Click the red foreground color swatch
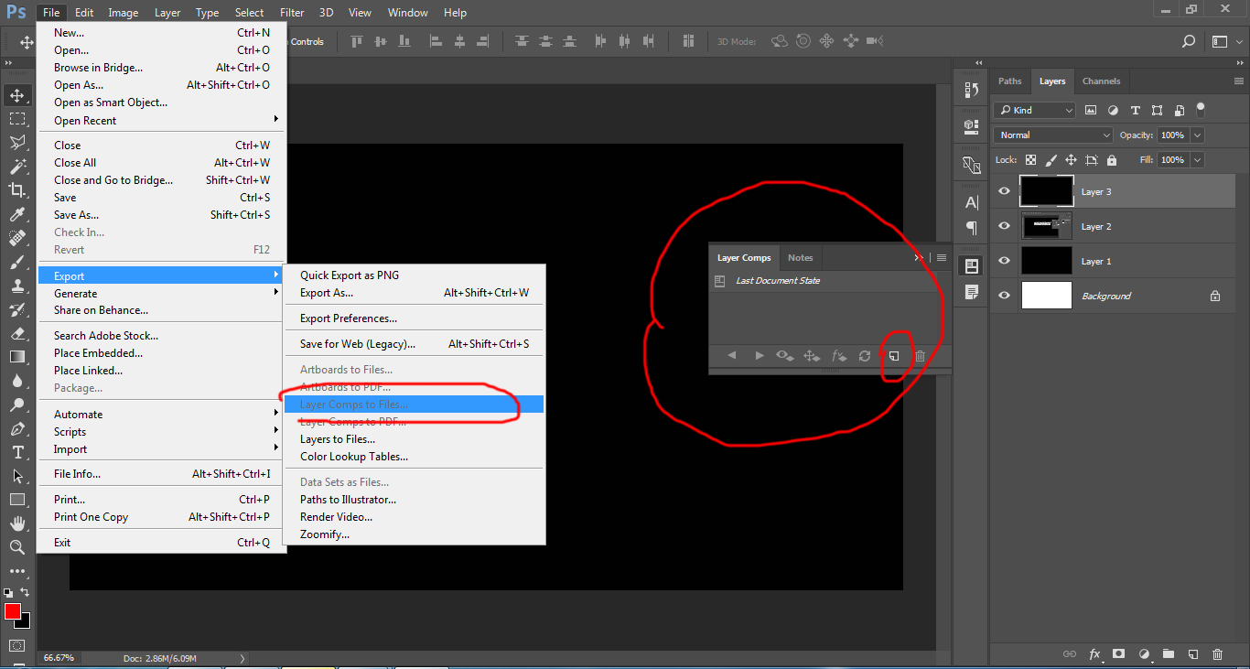The width and height of the screenshot is (1250, 669). (x=13, y=611)
